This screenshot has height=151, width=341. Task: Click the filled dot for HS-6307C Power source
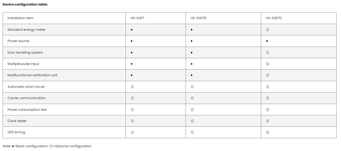pos(267,41)
